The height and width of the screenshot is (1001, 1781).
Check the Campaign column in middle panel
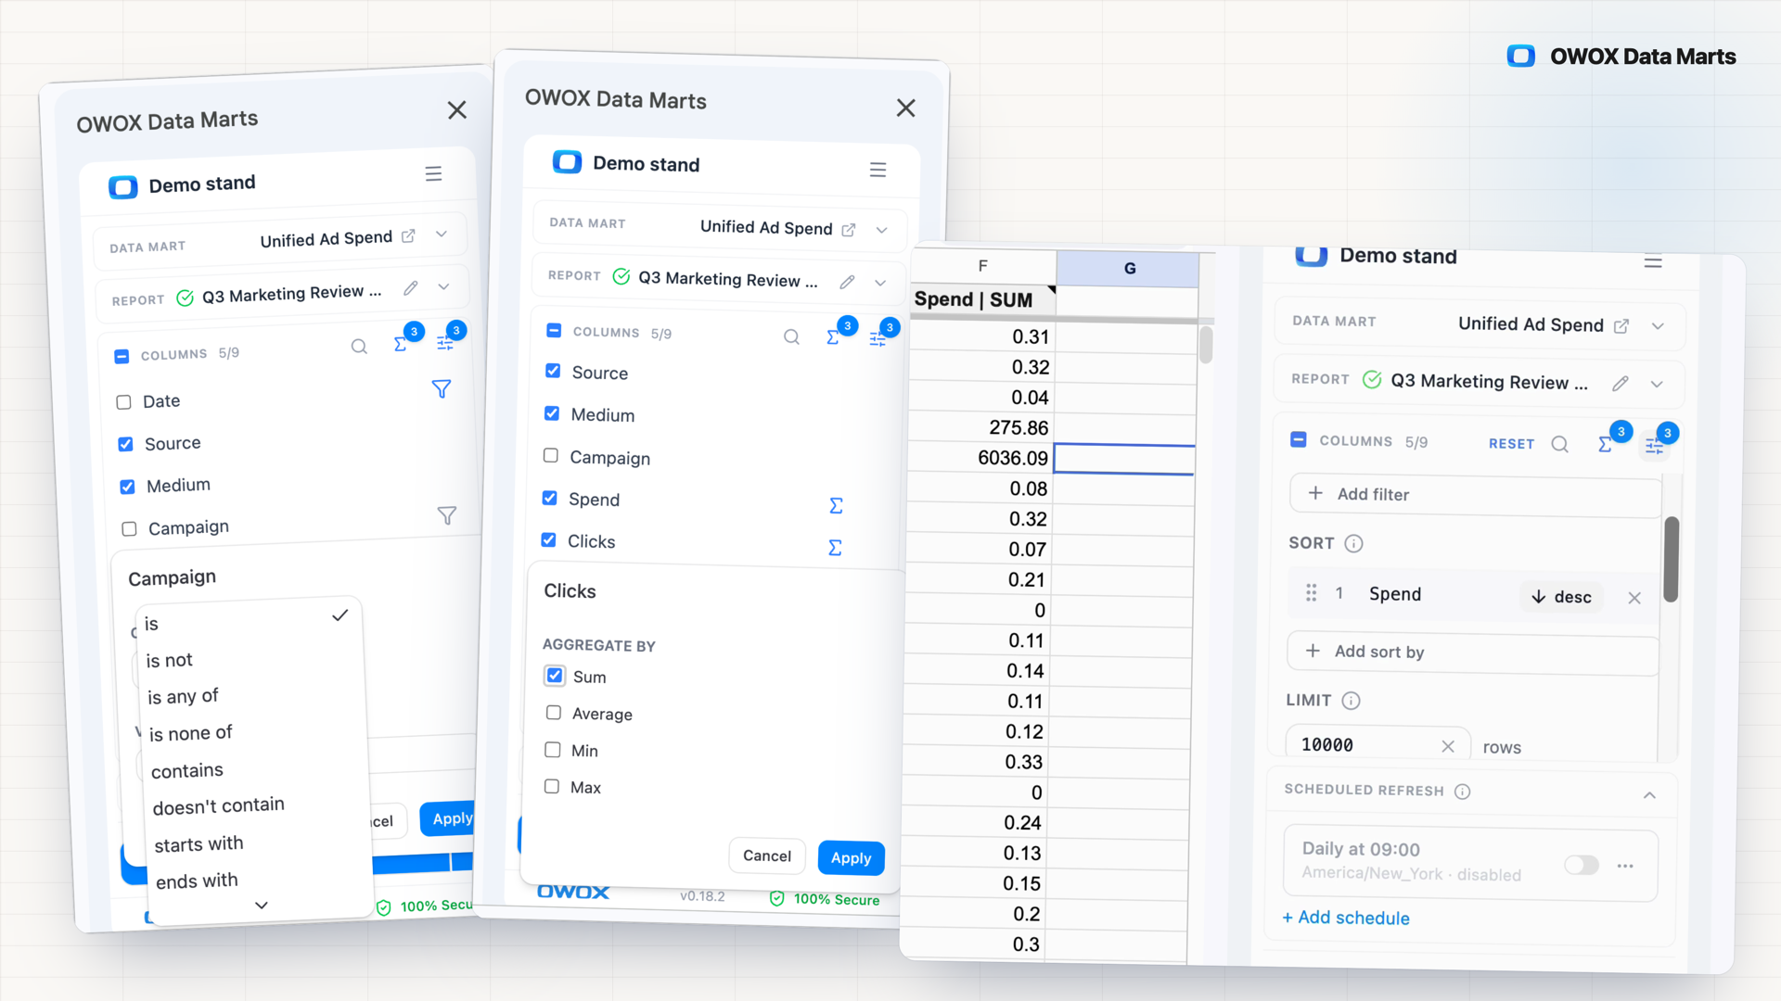(551, 455)
